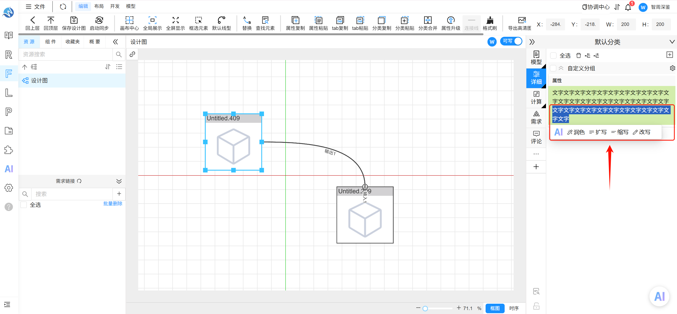Screen dimensions: 677x314
Task: Click the link icon above the canvas
Action: point(132,54)
